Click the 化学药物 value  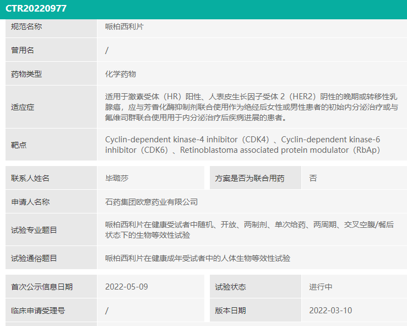[x=121, y=74]
